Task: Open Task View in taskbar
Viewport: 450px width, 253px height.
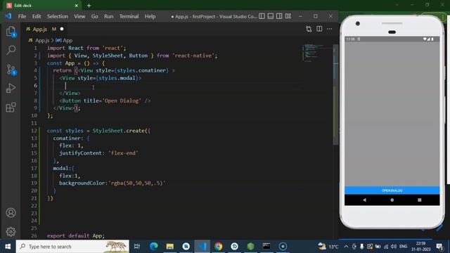Action: point(137,247)
